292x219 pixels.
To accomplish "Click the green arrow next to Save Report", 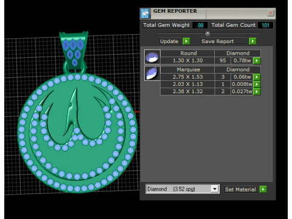I will (x=252, y=41).
